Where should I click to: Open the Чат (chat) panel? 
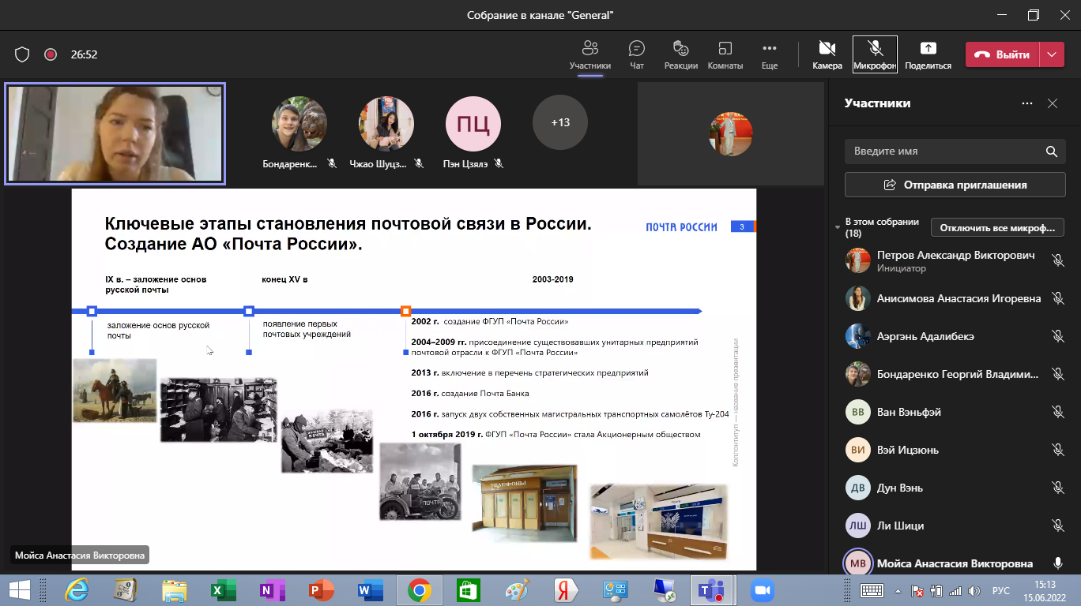[x=637, y=54]
